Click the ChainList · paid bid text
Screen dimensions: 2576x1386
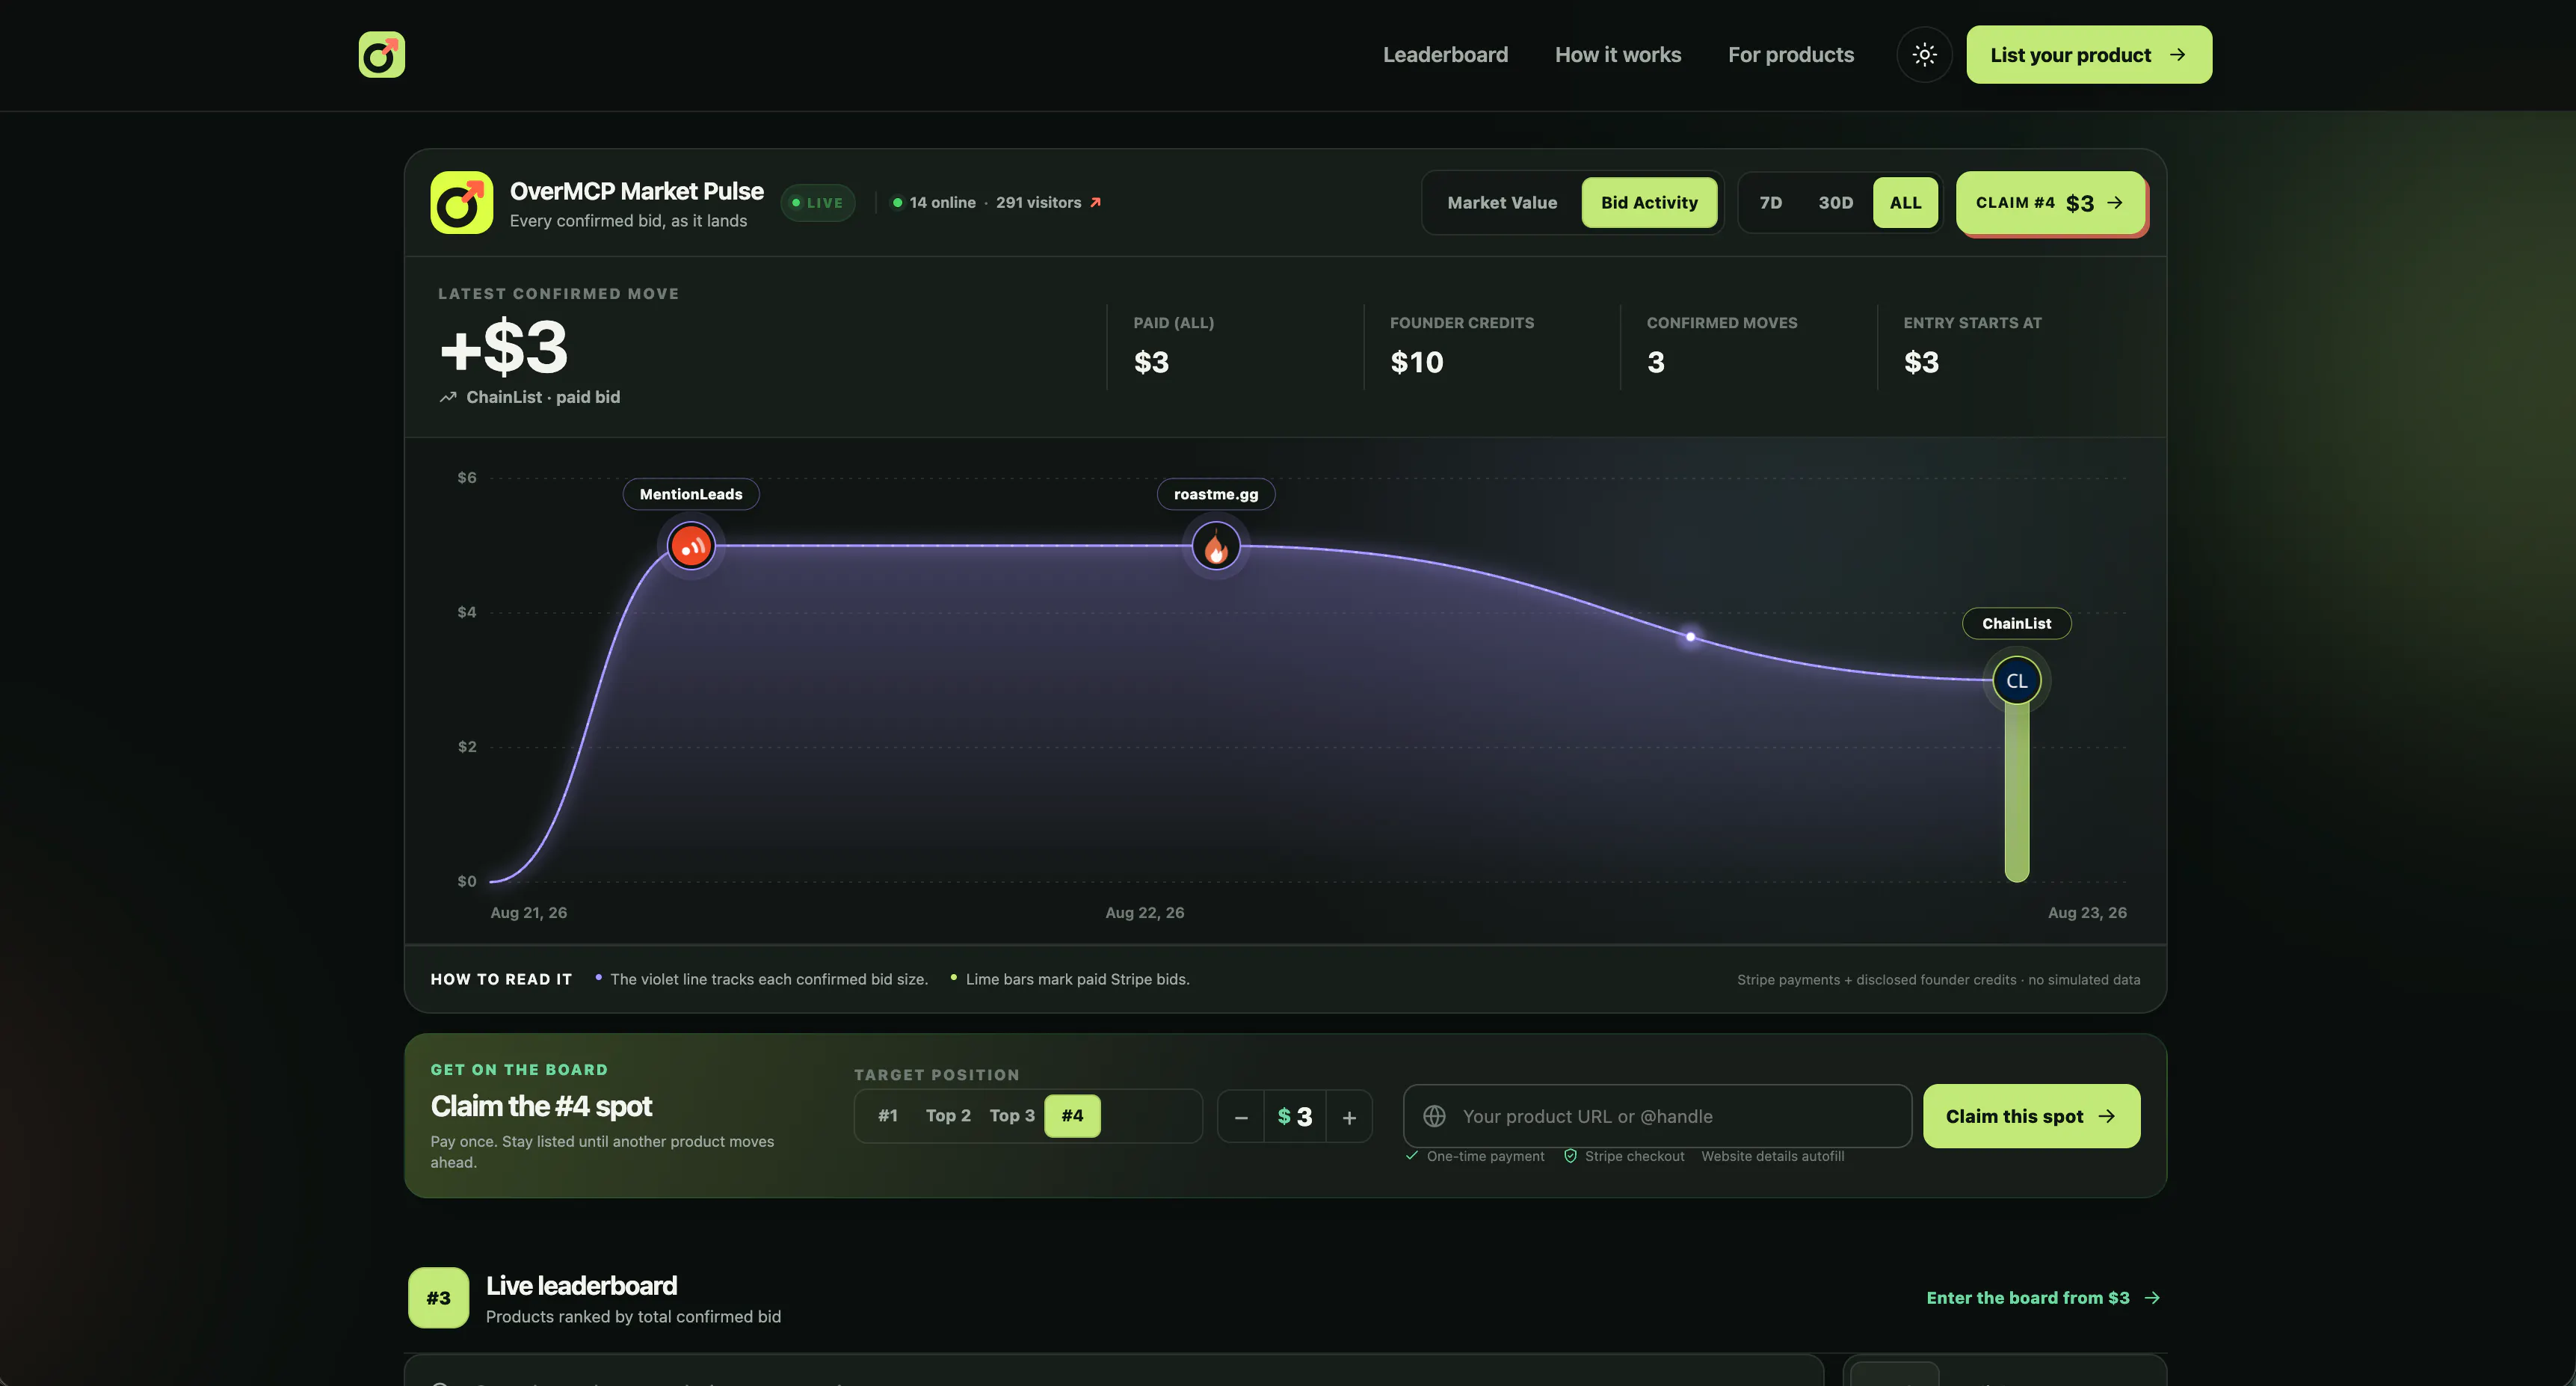[543, 397]
